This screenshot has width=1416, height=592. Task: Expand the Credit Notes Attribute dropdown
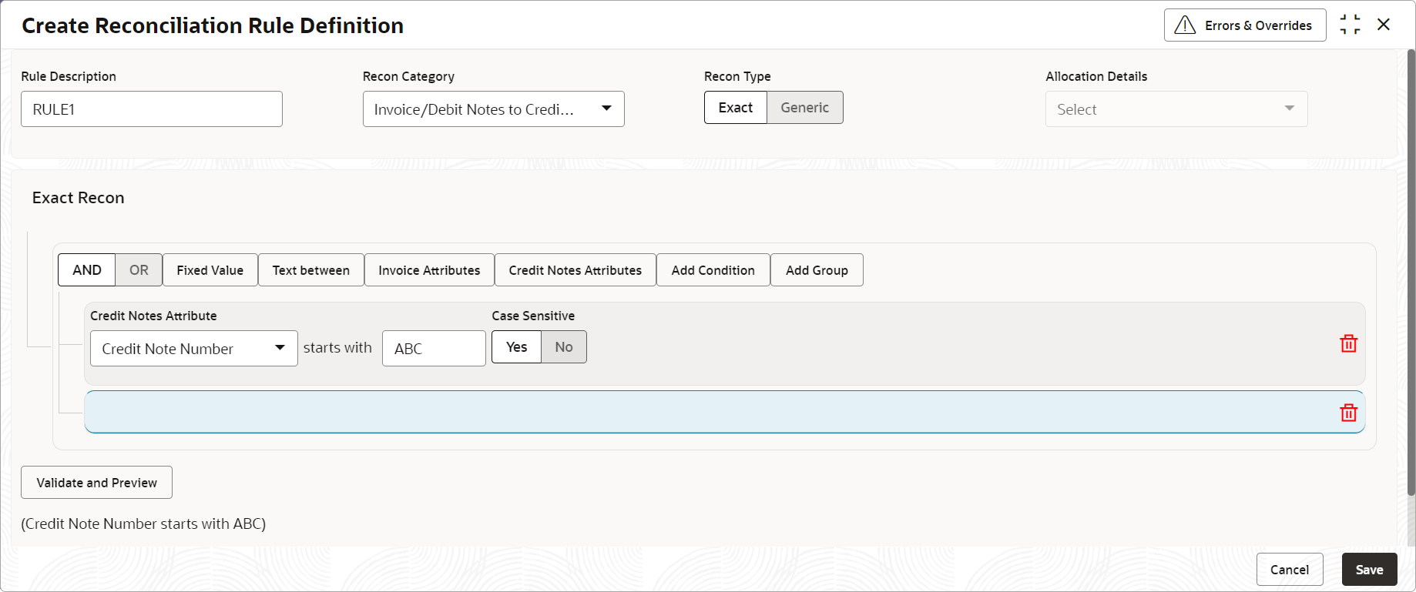(x=194, y=349)
